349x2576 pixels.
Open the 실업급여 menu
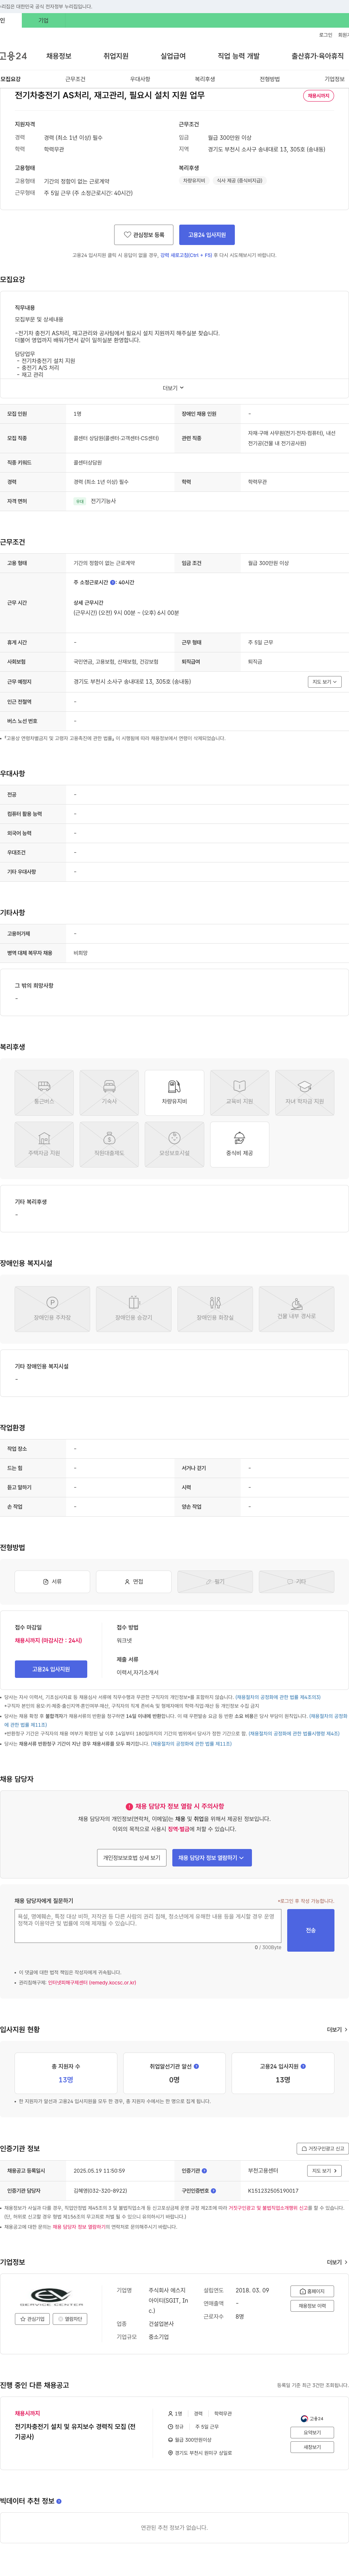173,56
